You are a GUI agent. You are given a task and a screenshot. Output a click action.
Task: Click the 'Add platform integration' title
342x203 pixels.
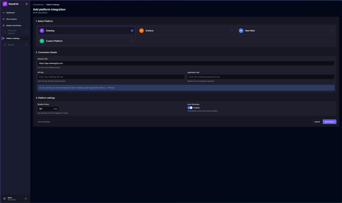(49, 9)
